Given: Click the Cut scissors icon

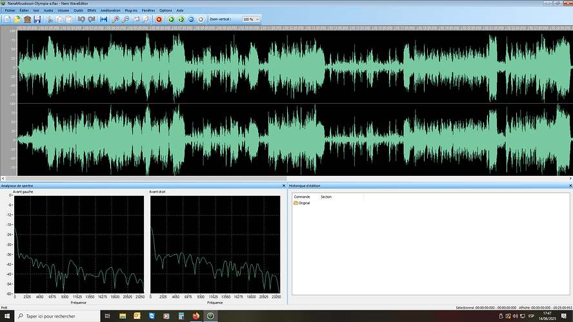Looking at the screenshot, I should (x=50, y=19).
